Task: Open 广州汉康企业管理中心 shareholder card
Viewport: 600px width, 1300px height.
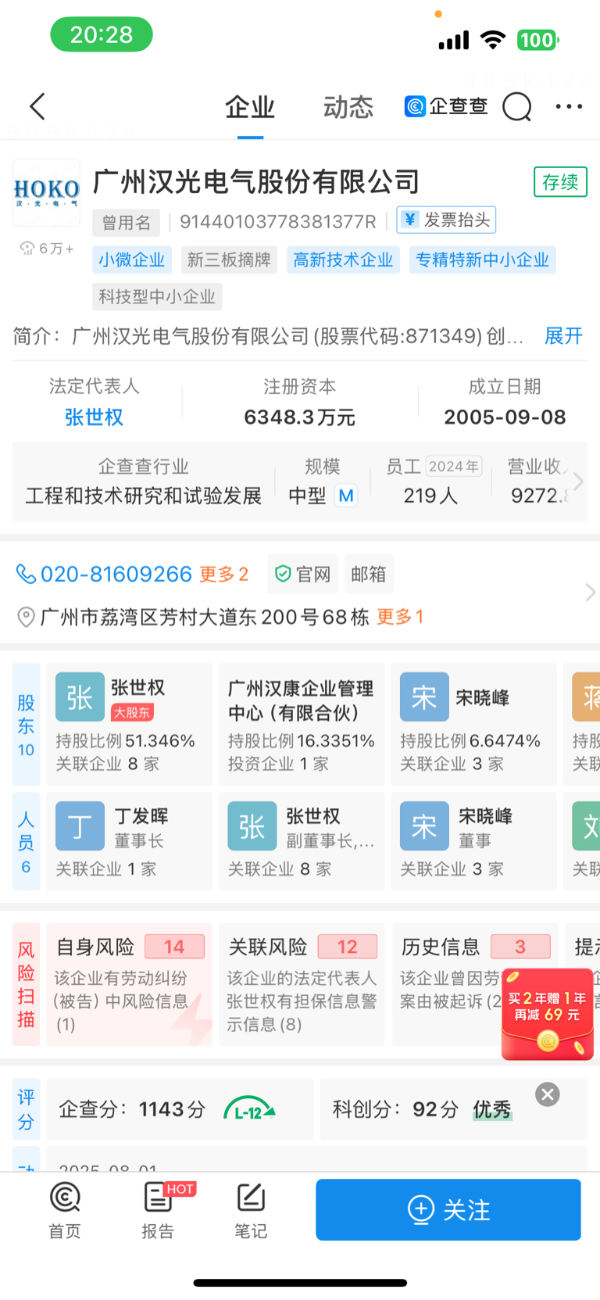Action: (301, 725)
